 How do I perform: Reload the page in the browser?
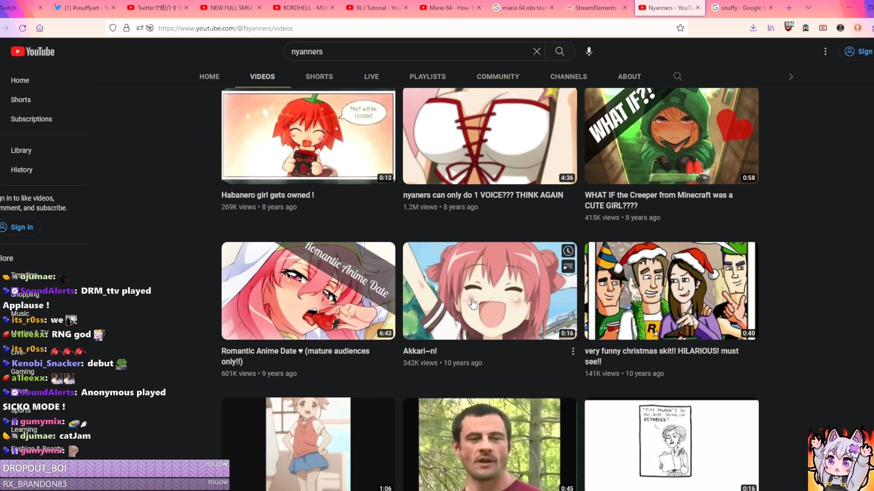pos(22,28)
